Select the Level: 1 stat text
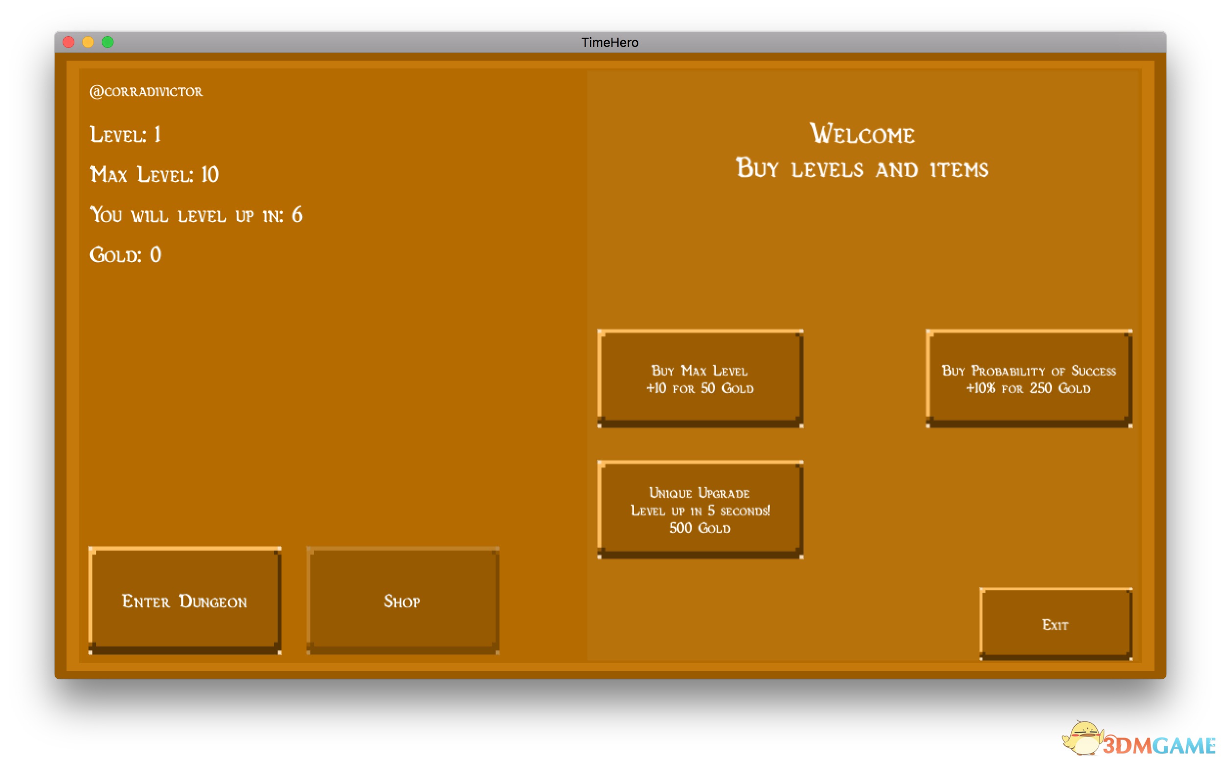This screenshot has width=1221, height=757. click(x=125, y=134)
